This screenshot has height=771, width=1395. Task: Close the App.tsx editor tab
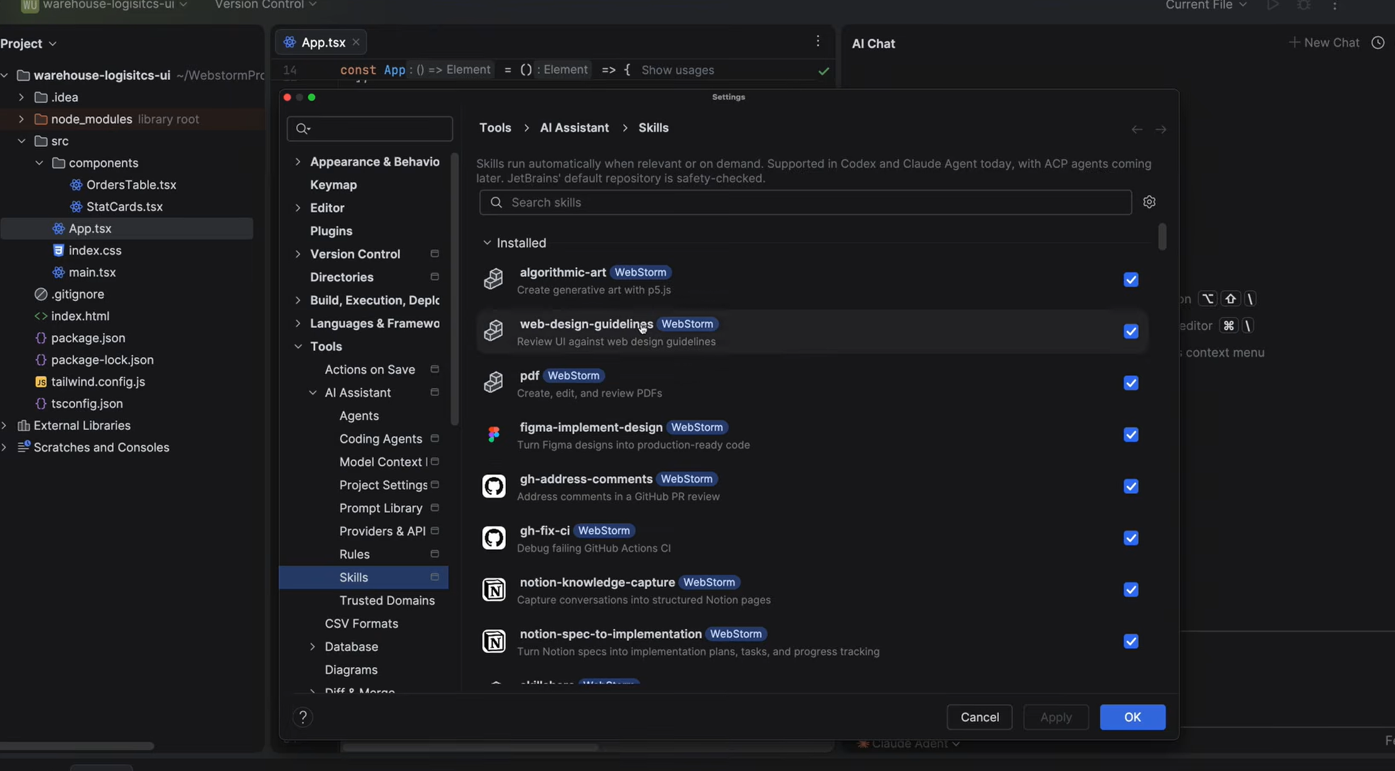[x=356, y=42]
